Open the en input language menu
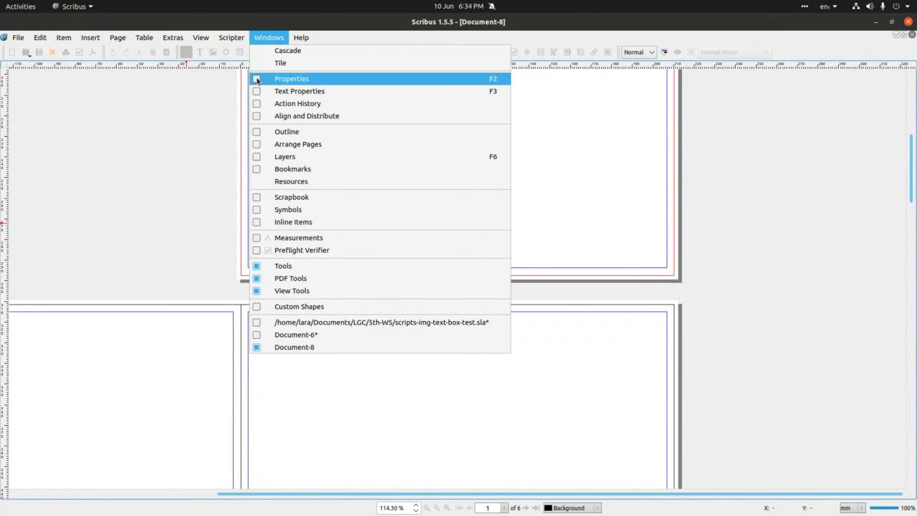Viewport: 917px width, 516px height. click(x=827, y=6)
